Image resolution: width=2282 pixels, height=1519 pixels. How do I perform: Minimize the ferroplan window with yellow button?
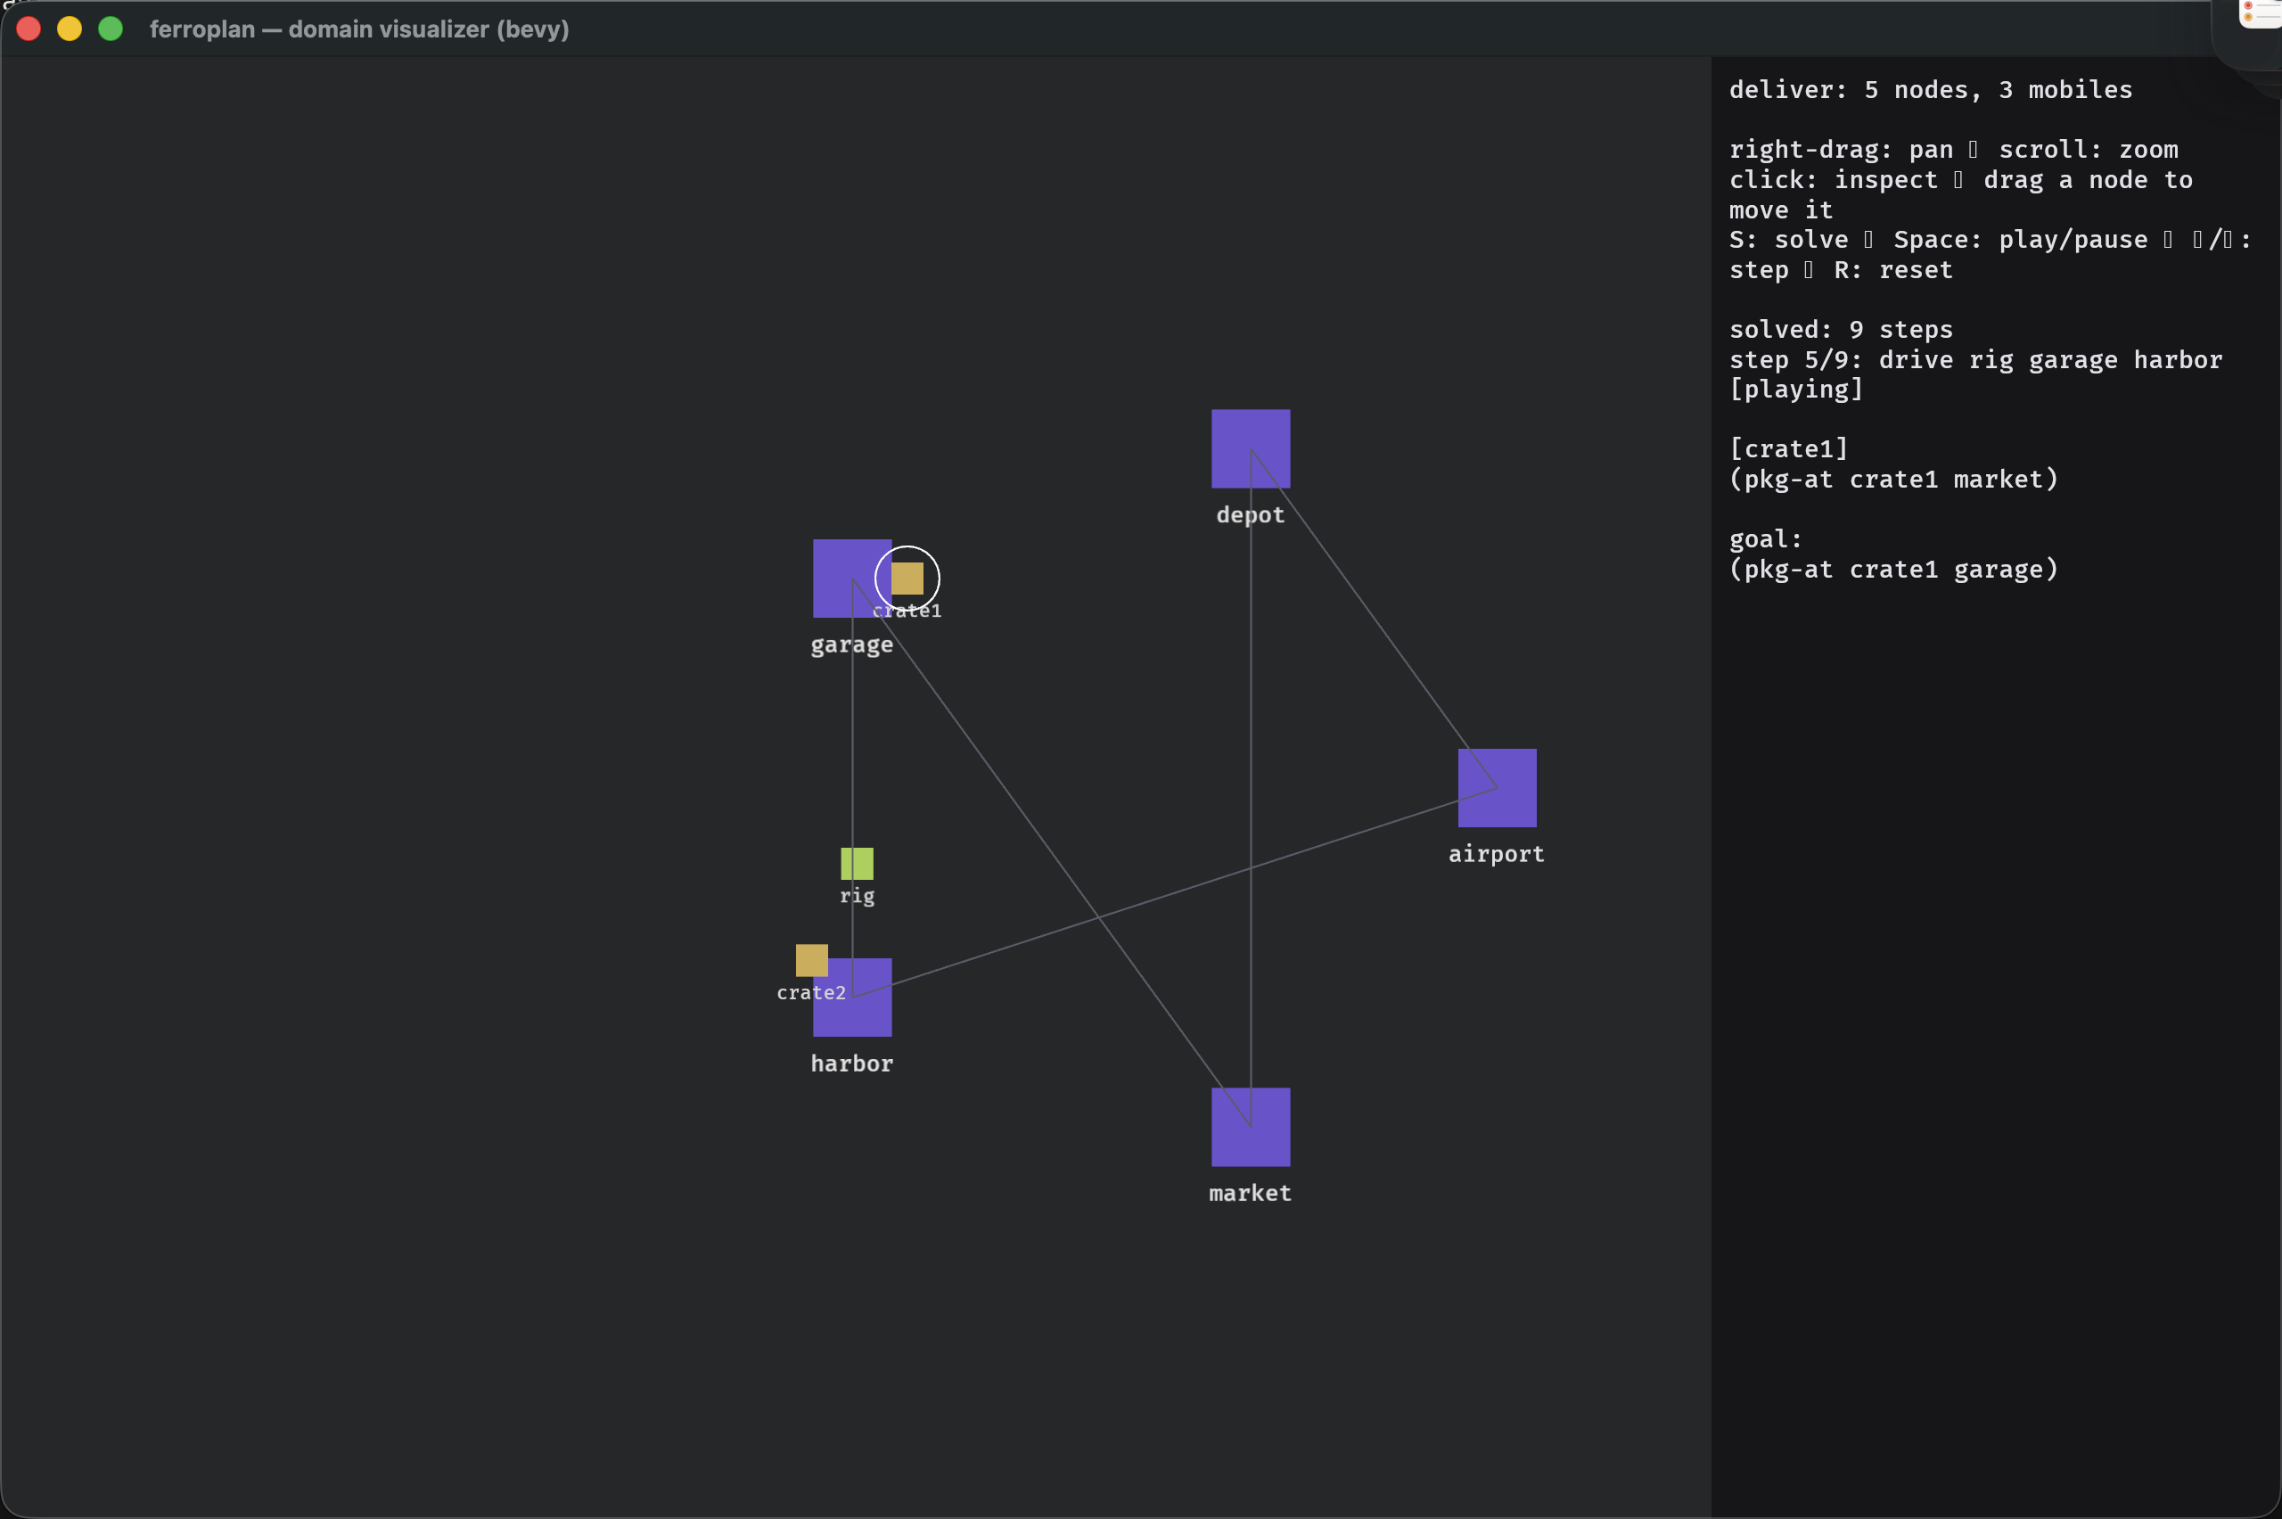[x=70, y=29]
